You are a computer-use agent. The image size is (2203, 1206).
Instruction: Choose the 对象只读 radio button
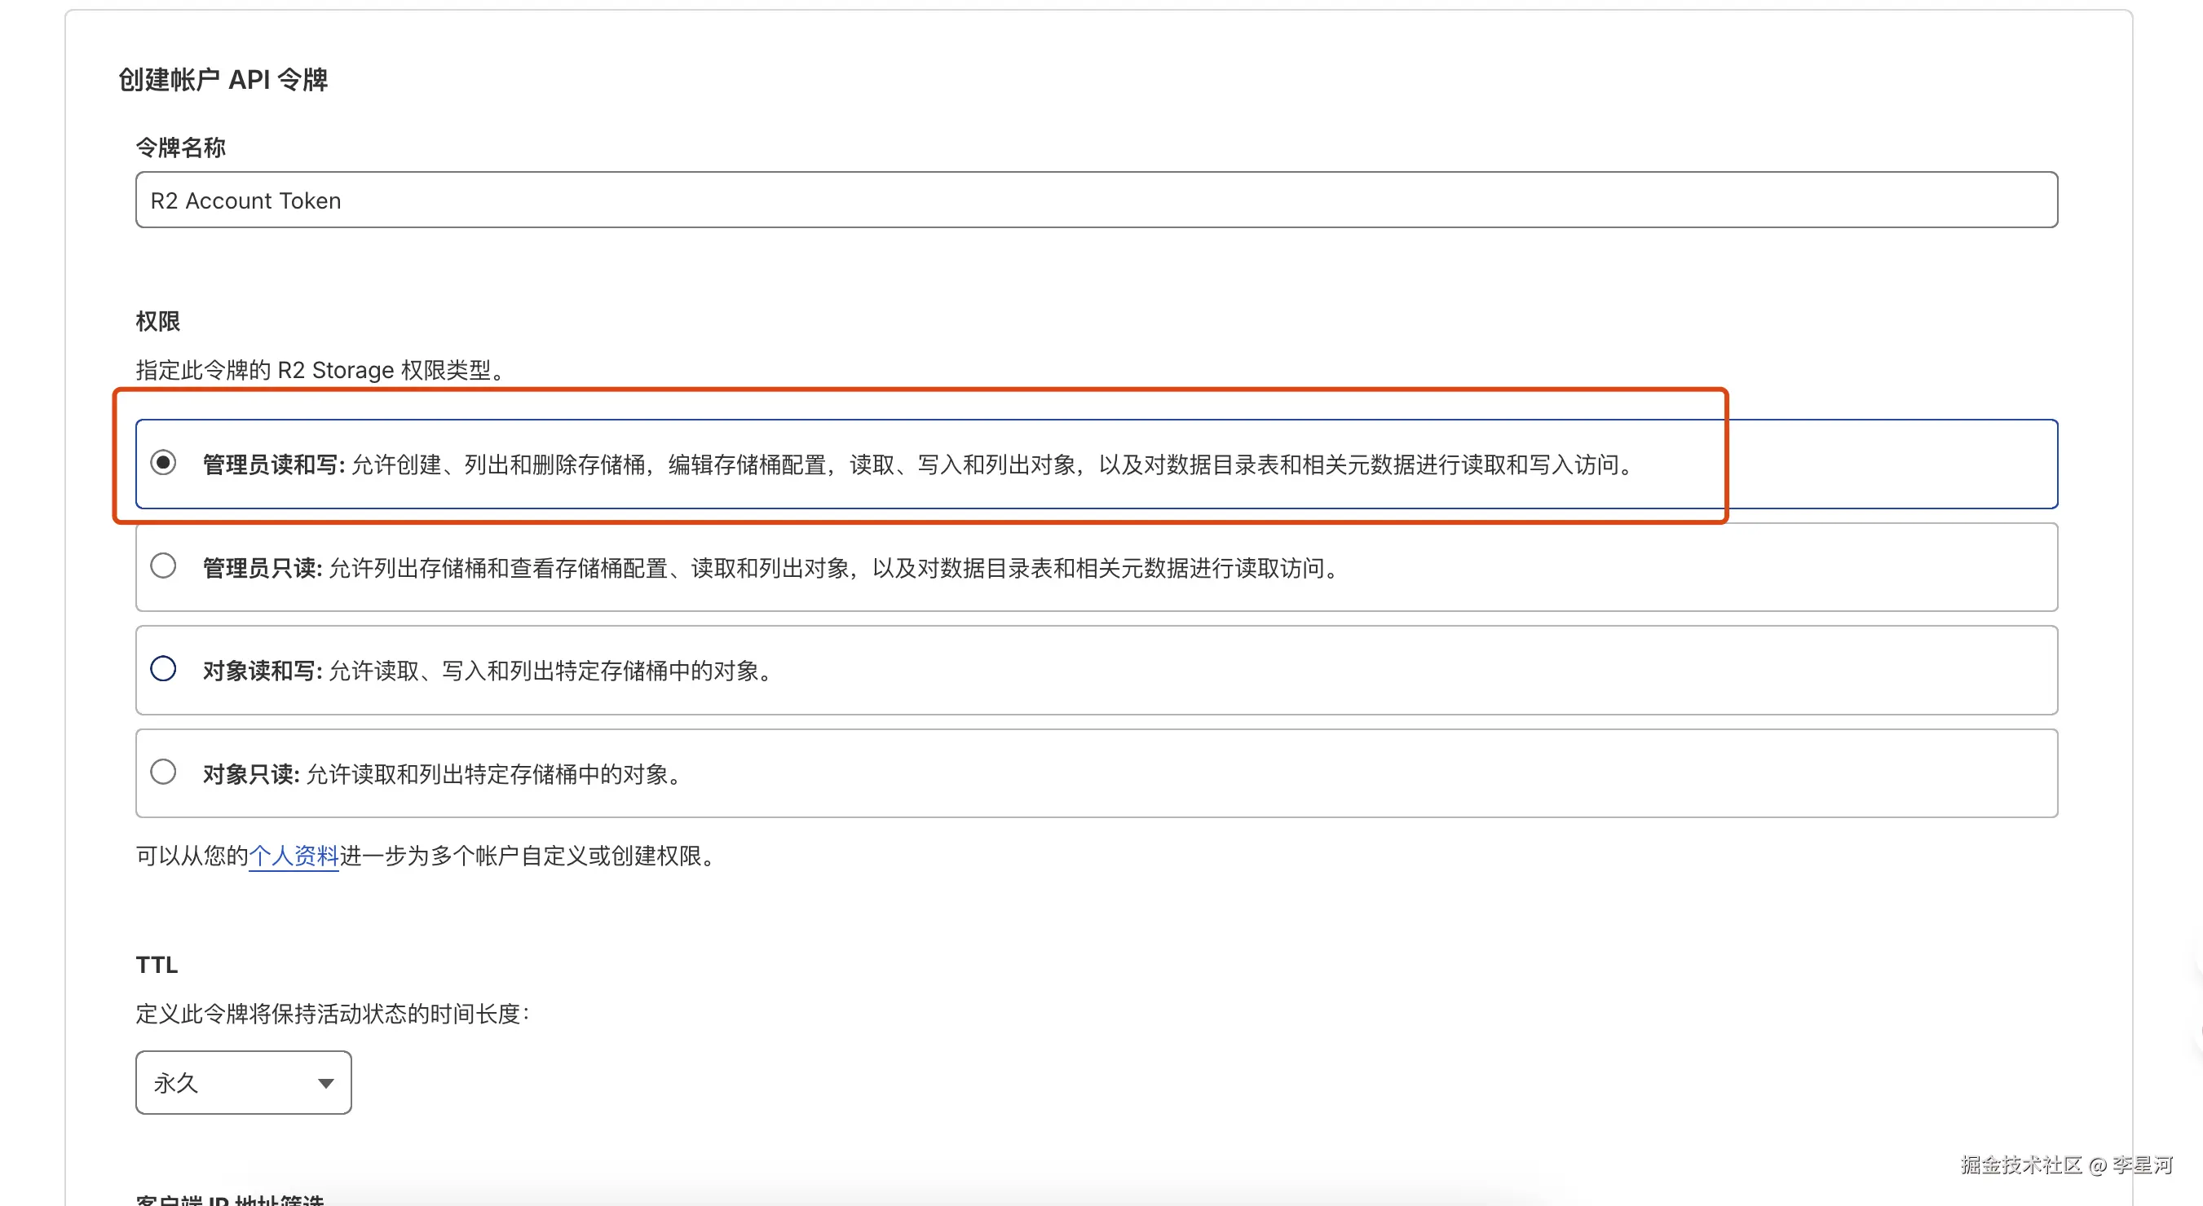click(x=163, y=772)
